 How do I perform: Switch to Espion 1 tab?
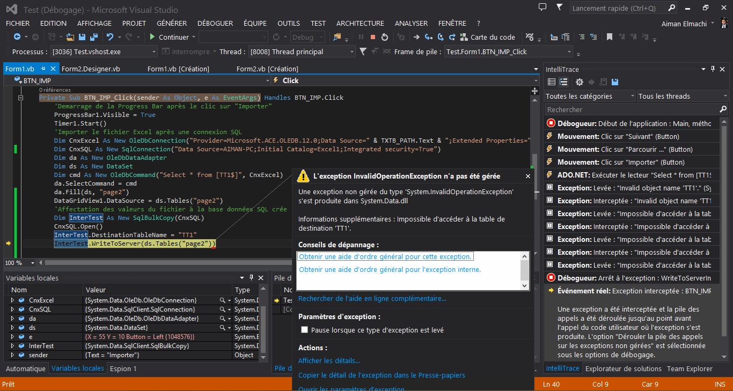tap(123, 368)
